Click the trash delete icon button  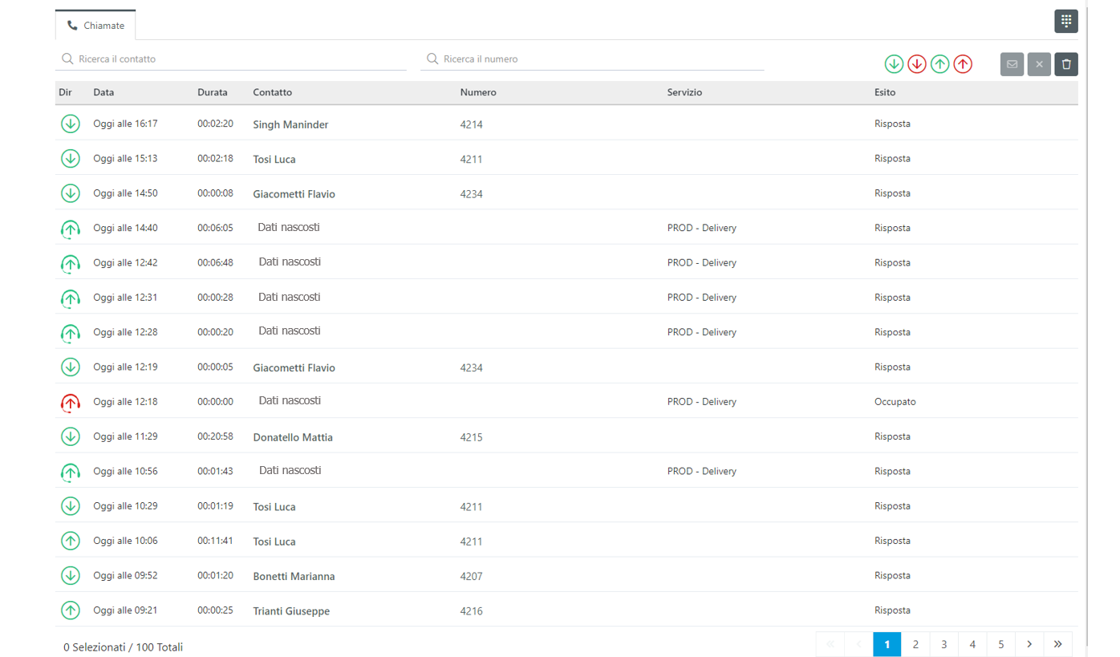[1066, 64]
